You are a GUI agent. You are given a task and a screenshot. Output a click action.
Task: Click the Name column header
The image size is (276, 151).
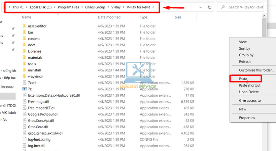pyautogui.click(x=26, y=17)
